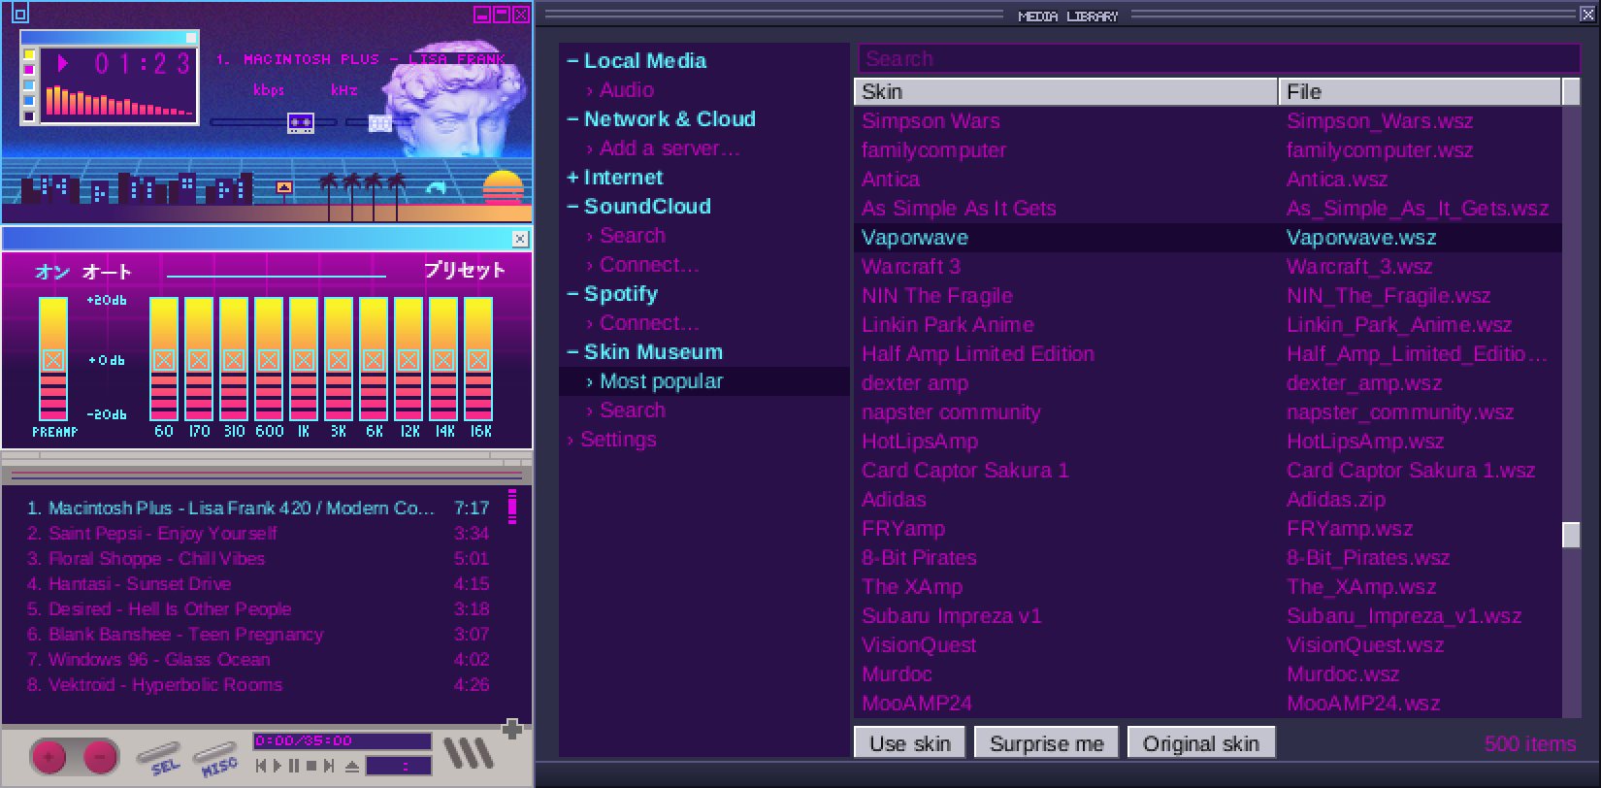Click the sunset icon in the player

[503, 186]
